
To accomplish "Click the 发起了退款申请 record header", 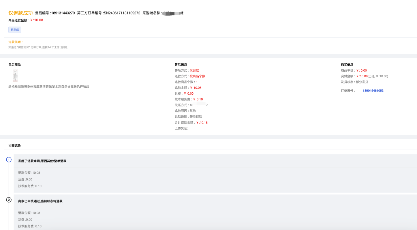I will point(42,161).
